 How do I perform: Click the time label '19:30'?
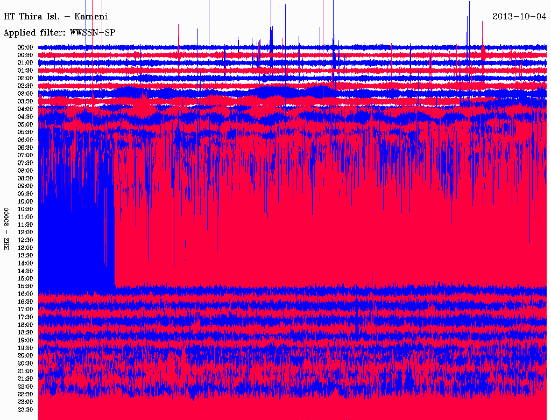point(25,348)
